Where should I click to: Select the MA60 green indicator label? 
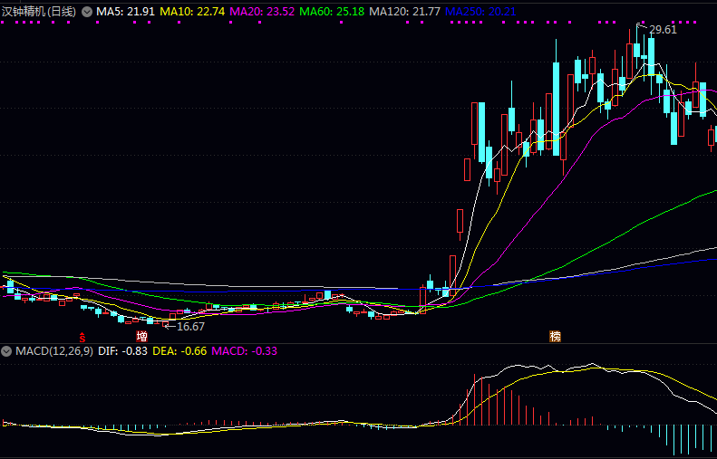click(x=331, y=12)
